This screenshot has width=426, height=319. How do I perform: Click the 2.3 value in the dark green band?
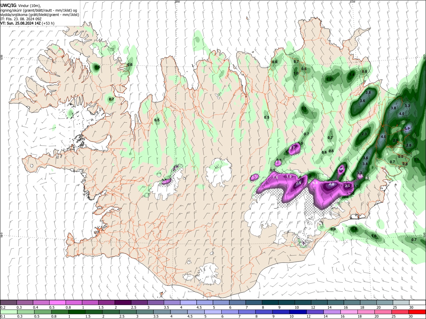364,134
